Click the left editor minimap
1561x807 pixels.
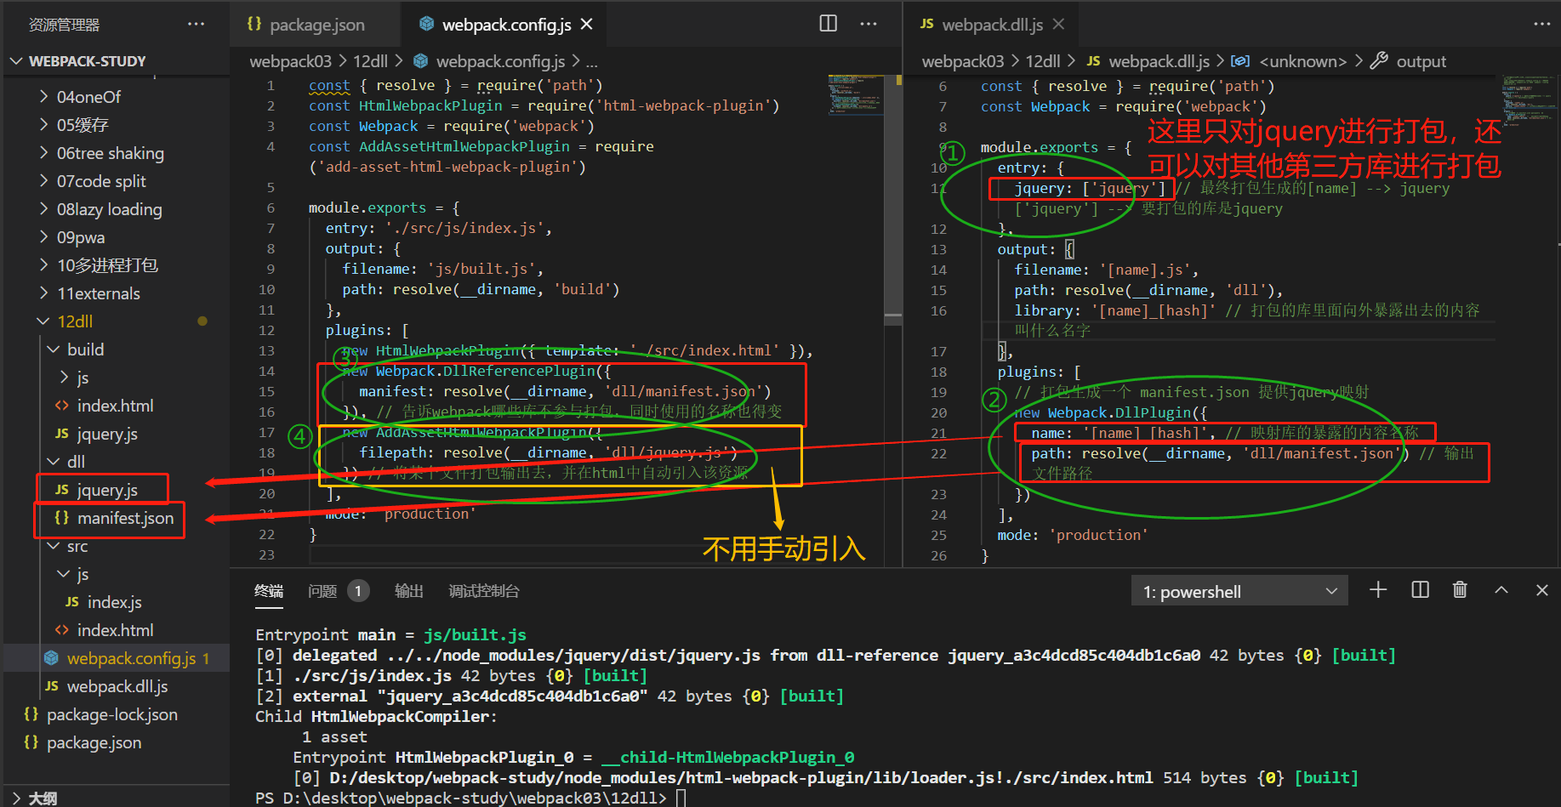855,94
